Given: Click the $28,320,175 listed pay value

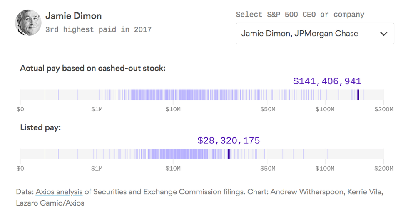Looking at the screenshot, I should point(229,140).
